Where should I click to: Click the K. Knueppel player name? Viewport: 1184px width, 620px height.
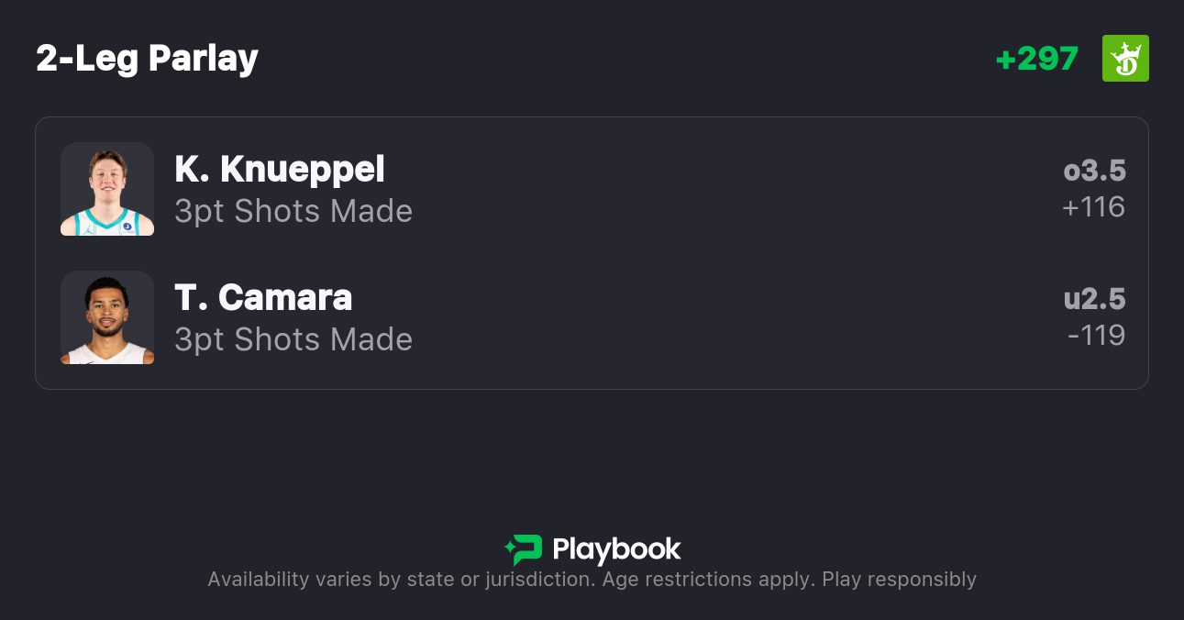coord(280,170)
